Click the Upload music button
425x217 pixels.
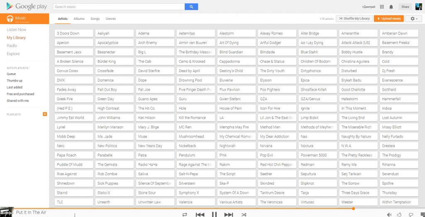click(388, 19)
